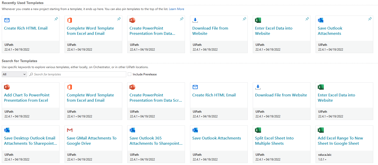Screen dimensions: 378x165
Task: Pin the recent Enter Excel Data template
Action: pyautogui.click(x=307, y=19)
